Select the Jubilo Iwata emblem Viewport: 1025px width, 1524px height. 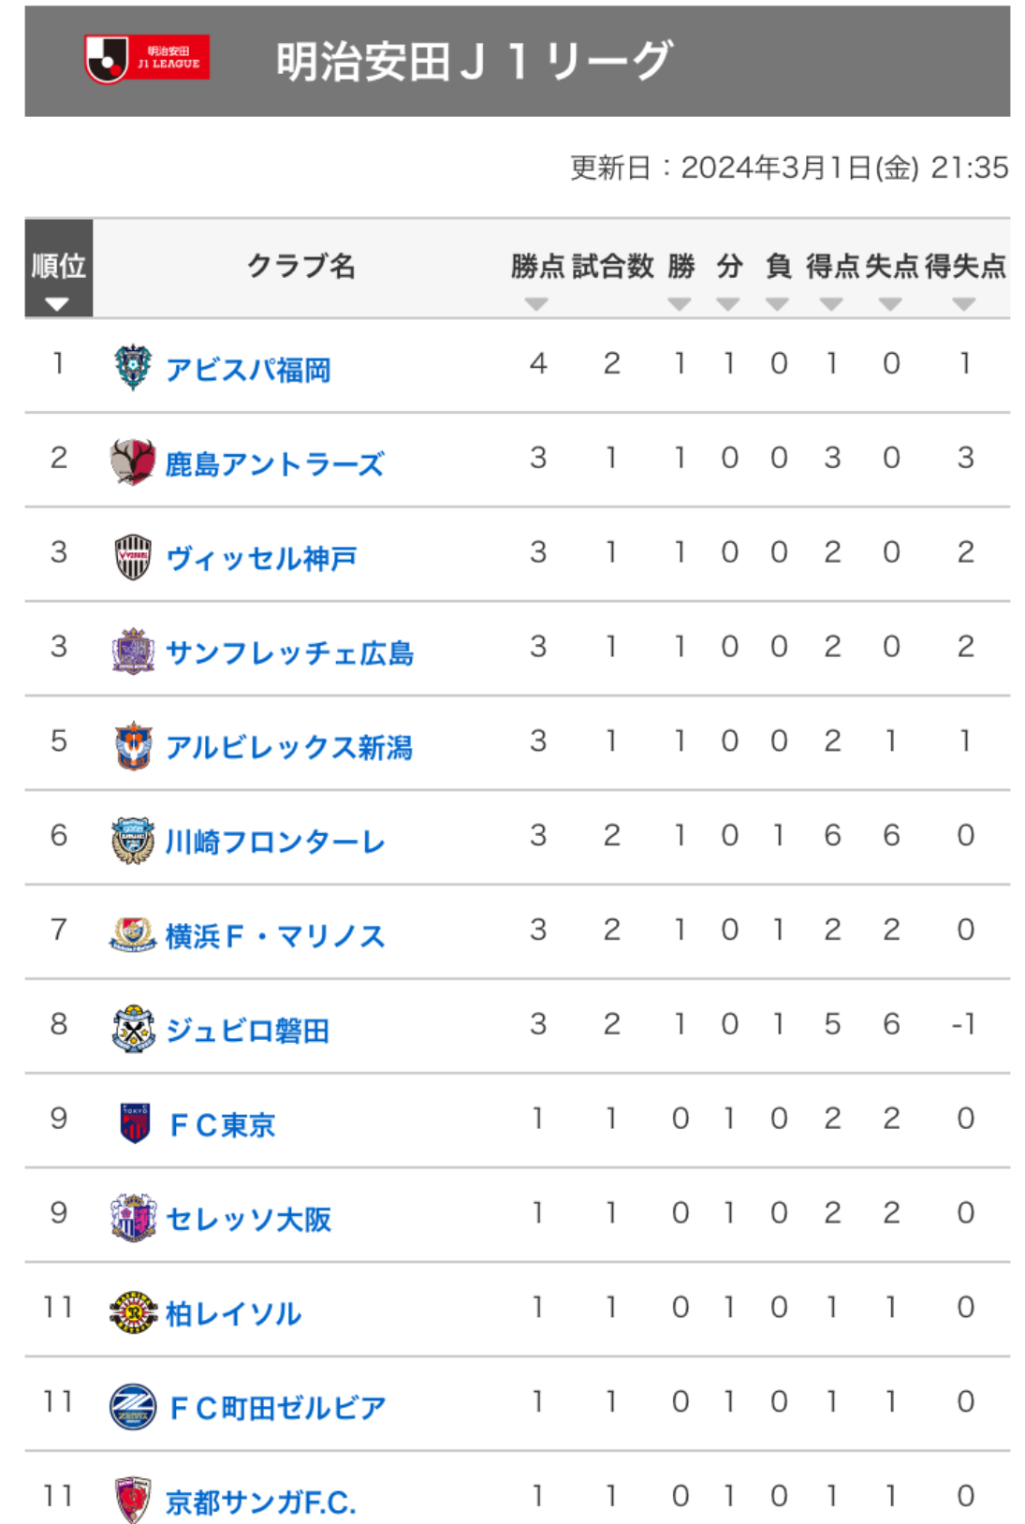click(133, 1029)
